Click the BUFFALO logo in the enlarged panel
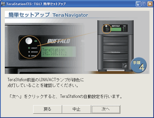 tap(59, 41)
